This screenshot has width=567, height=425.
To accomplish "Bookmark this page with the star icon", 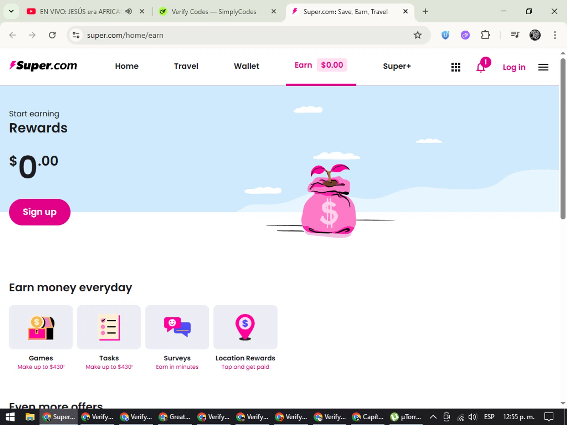I will tap(417, 35).
